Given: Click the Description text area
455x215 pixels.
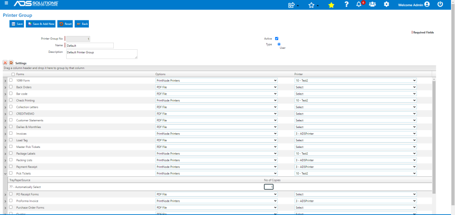Looking at the screenshot, I should point(102,54).
